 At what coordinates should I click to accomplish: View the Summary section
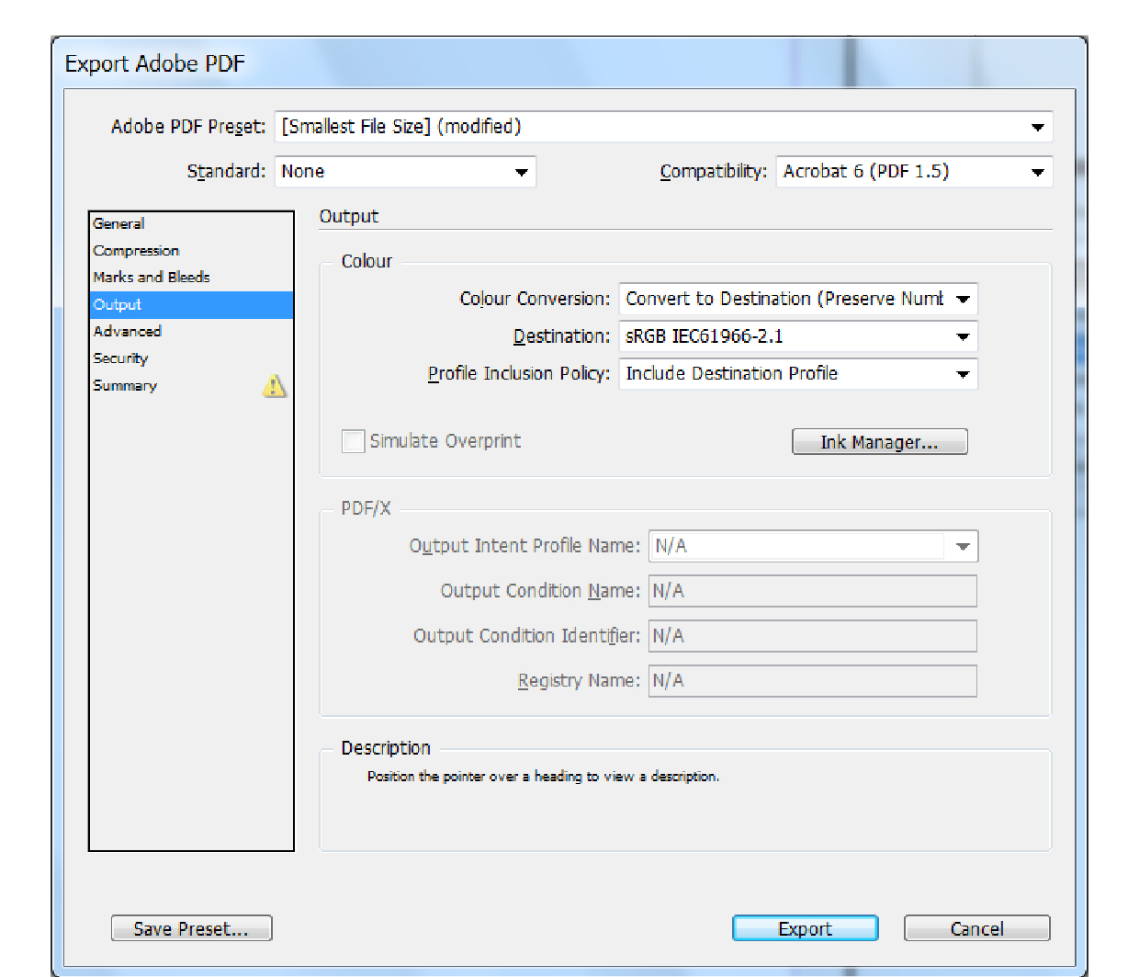coord(125,386)
